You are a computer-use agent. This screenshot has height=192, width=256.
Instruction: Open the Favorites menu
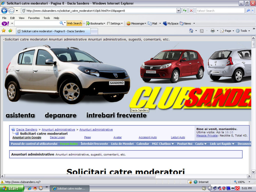click(x=34, y=18)
